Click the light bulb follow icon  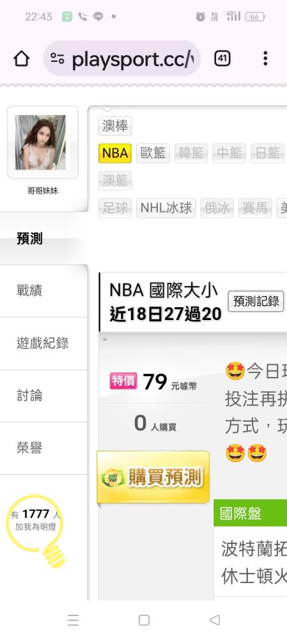(x=36, y=530)
